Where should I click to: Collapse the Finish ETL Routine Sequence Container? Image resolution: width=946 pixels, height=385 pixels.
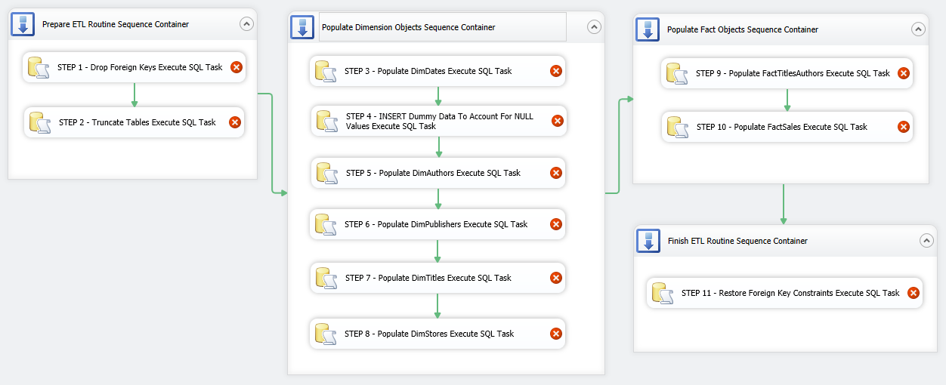926,241
